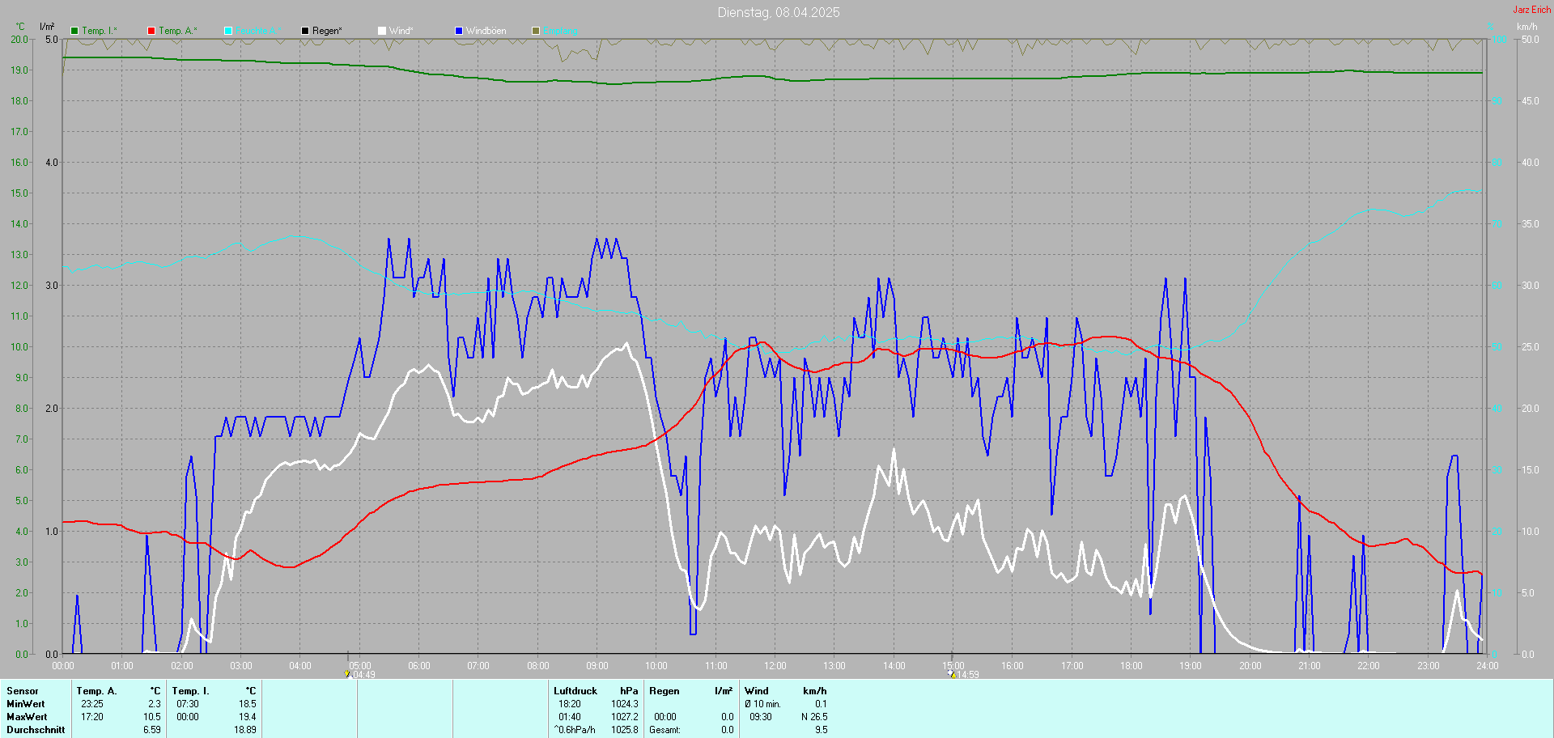1554x738 pixels.
Task: Click the Temp. I. minimum value '18.5'
Action: pyautogui.click(x=248, y=704)
